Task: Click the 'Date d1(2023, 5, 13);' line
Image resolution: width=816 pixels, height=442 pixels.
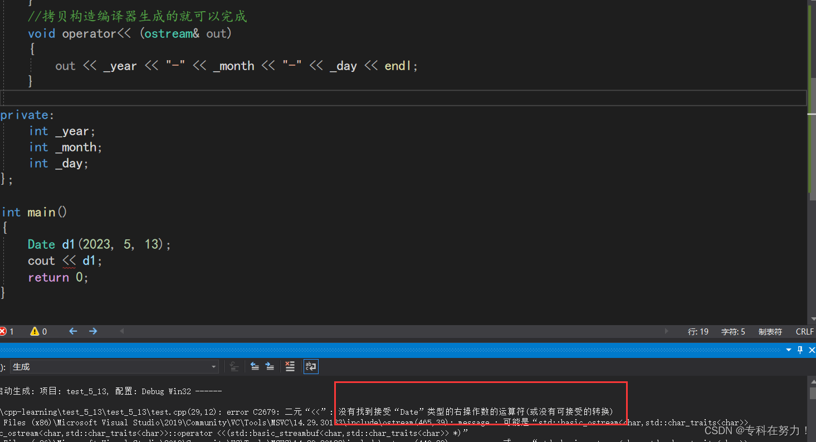Action: [100, 244]
